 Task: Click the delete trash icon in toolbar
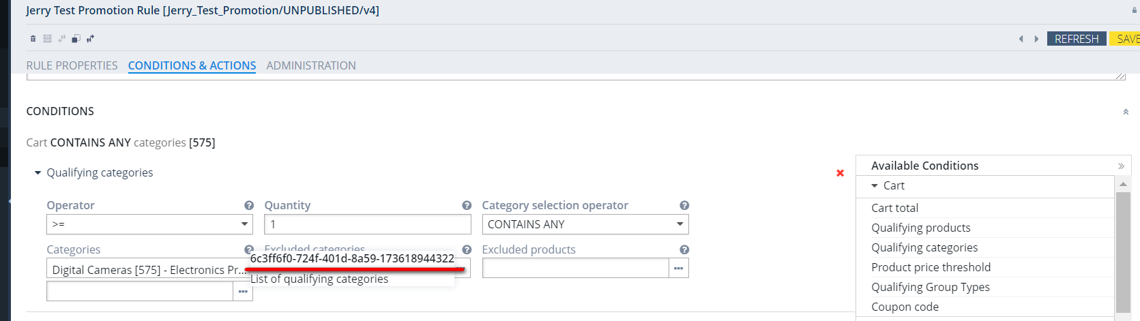33,39
